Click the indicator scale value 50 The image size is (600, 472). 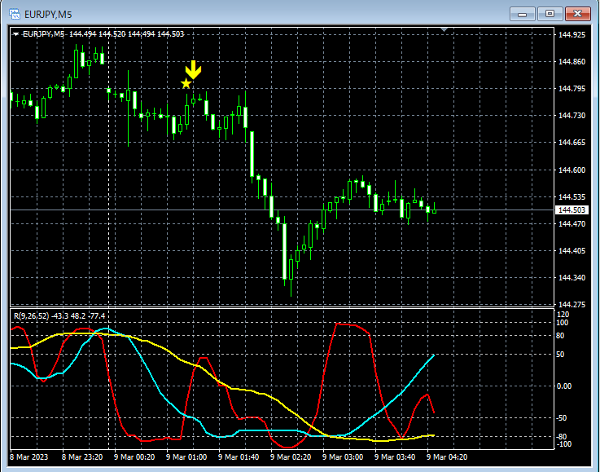click(560, 355)
